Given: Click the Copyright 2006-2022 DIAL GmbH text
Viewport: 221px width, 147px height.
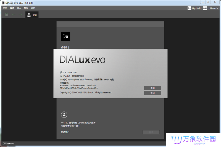Looking at the screenshot, I should 86,92.
